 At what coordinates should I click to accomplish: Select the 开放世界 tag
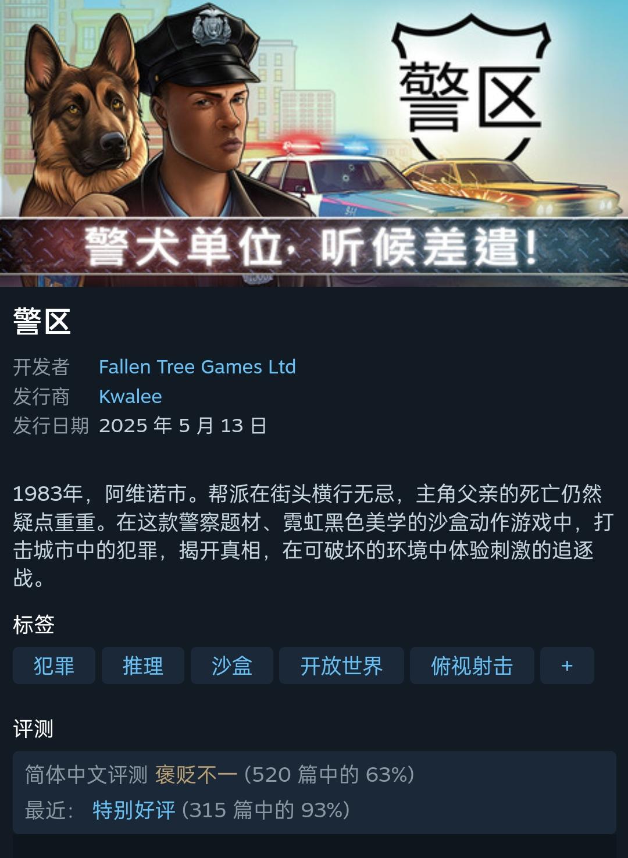[341, 665]
